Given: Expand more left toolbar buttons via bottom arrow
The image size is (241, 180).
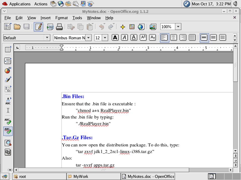Looking at the screenshot, I should (x=10, y=170).
